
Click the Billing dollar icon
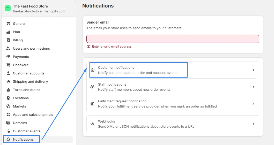8,40
